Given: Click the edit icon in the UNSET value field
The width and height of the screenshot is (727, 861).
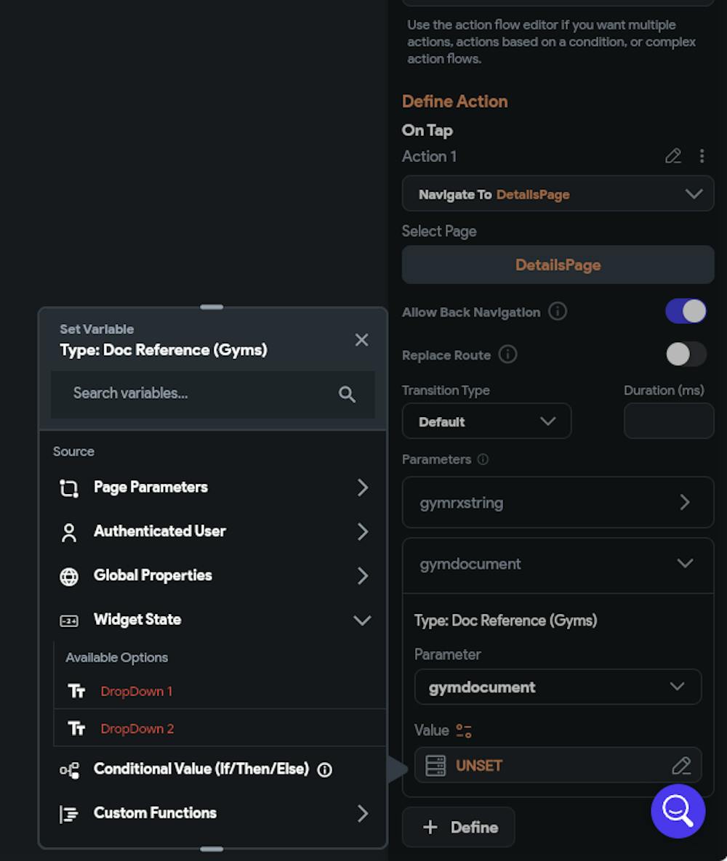Looking at the screenshot, I should [681, 766].
